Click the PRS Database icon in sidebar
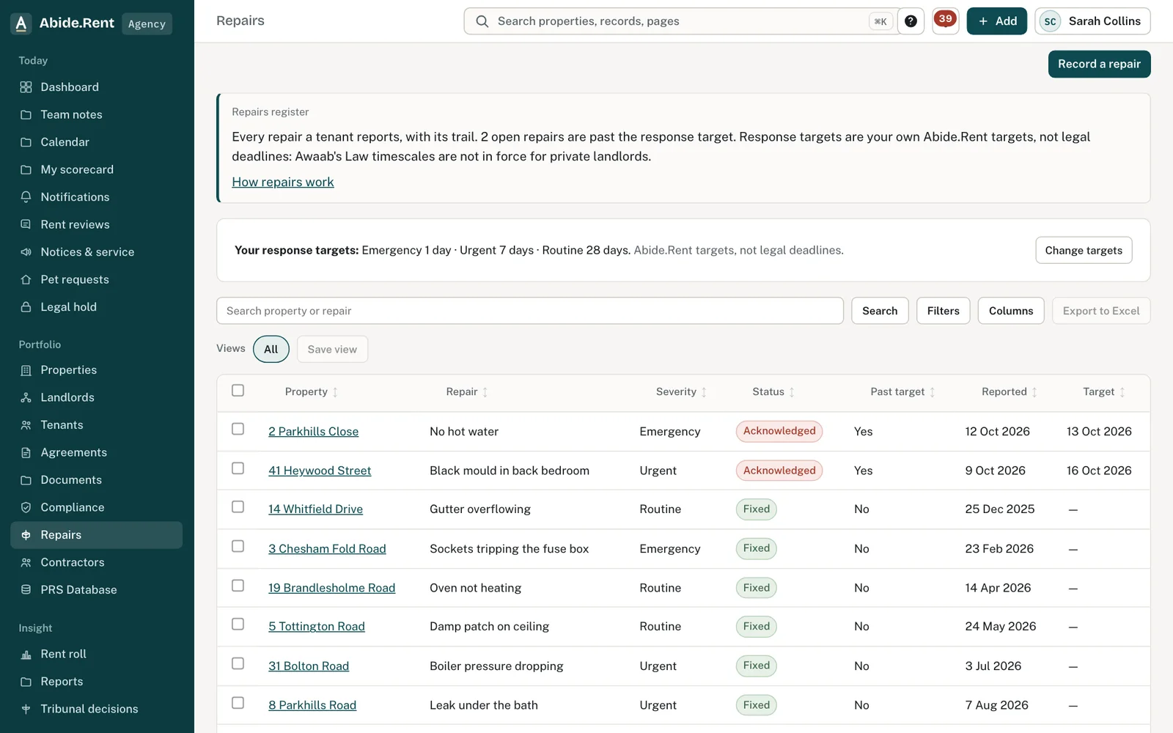 click(26, 590)
